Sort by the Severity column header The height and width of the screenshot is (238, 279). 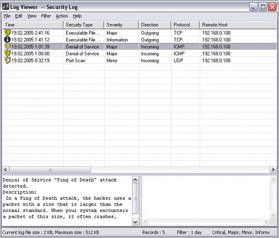coord(121,25)
